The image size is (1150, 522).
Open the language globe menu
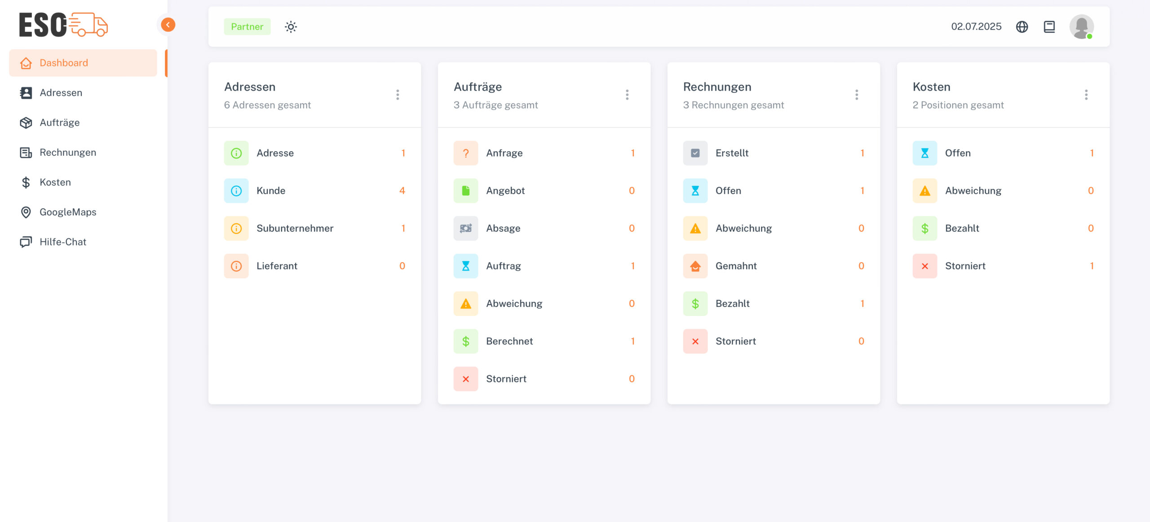point(1022,27)
